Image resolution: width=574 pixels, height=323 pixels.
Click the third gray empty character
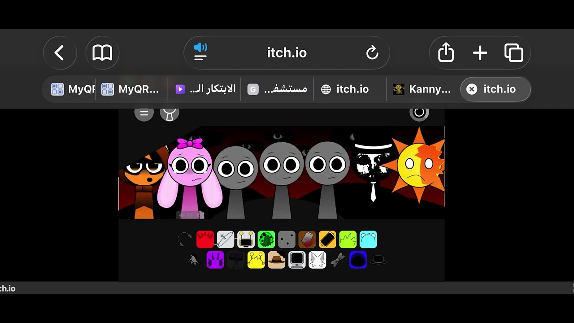pyautogui.click(x=327, y=180)
